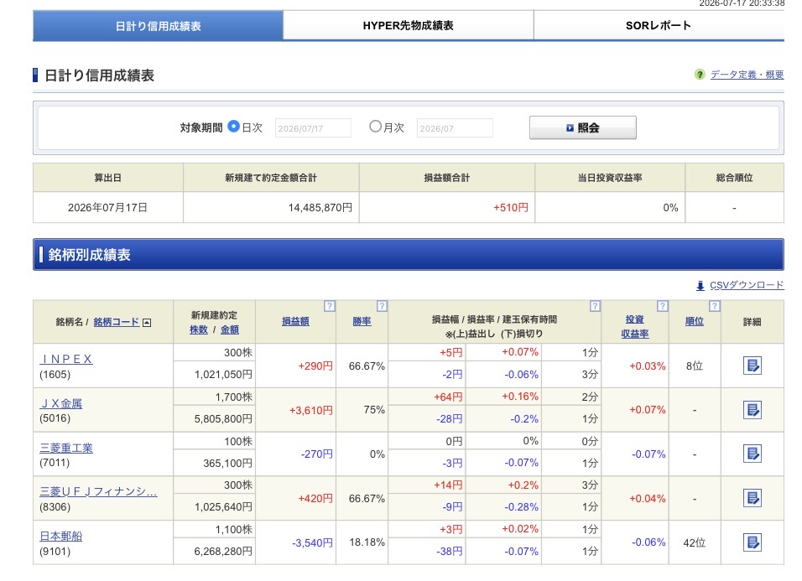Click CSV download arrow icon

coord(700,286)
